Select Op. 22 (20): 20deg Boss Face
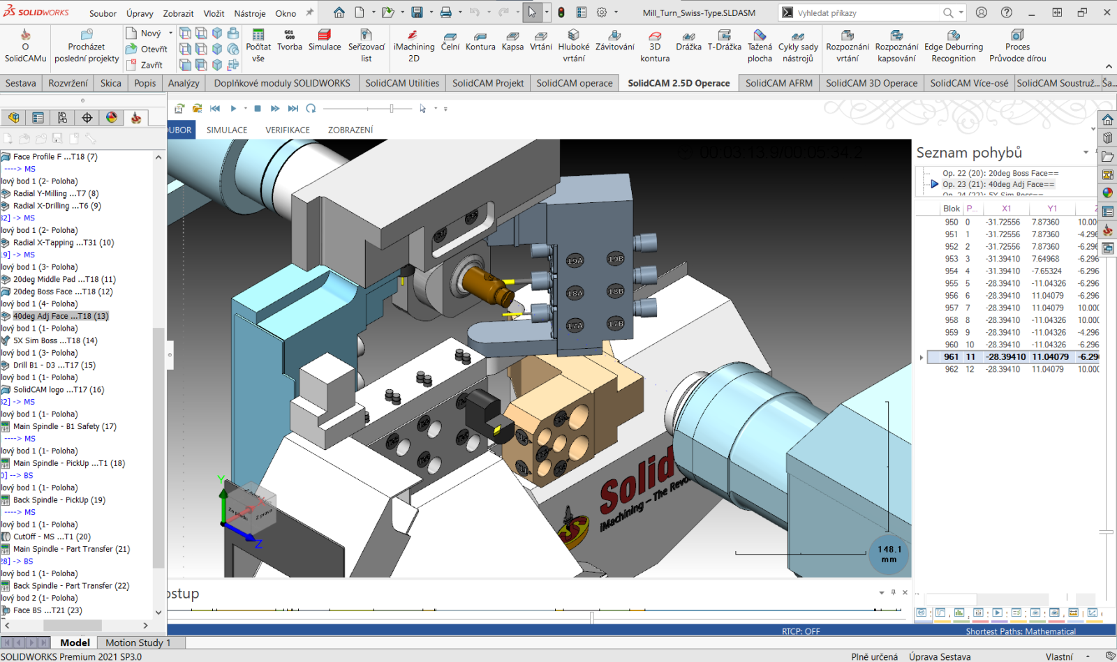1117x662 pixels. (1000, 173)
